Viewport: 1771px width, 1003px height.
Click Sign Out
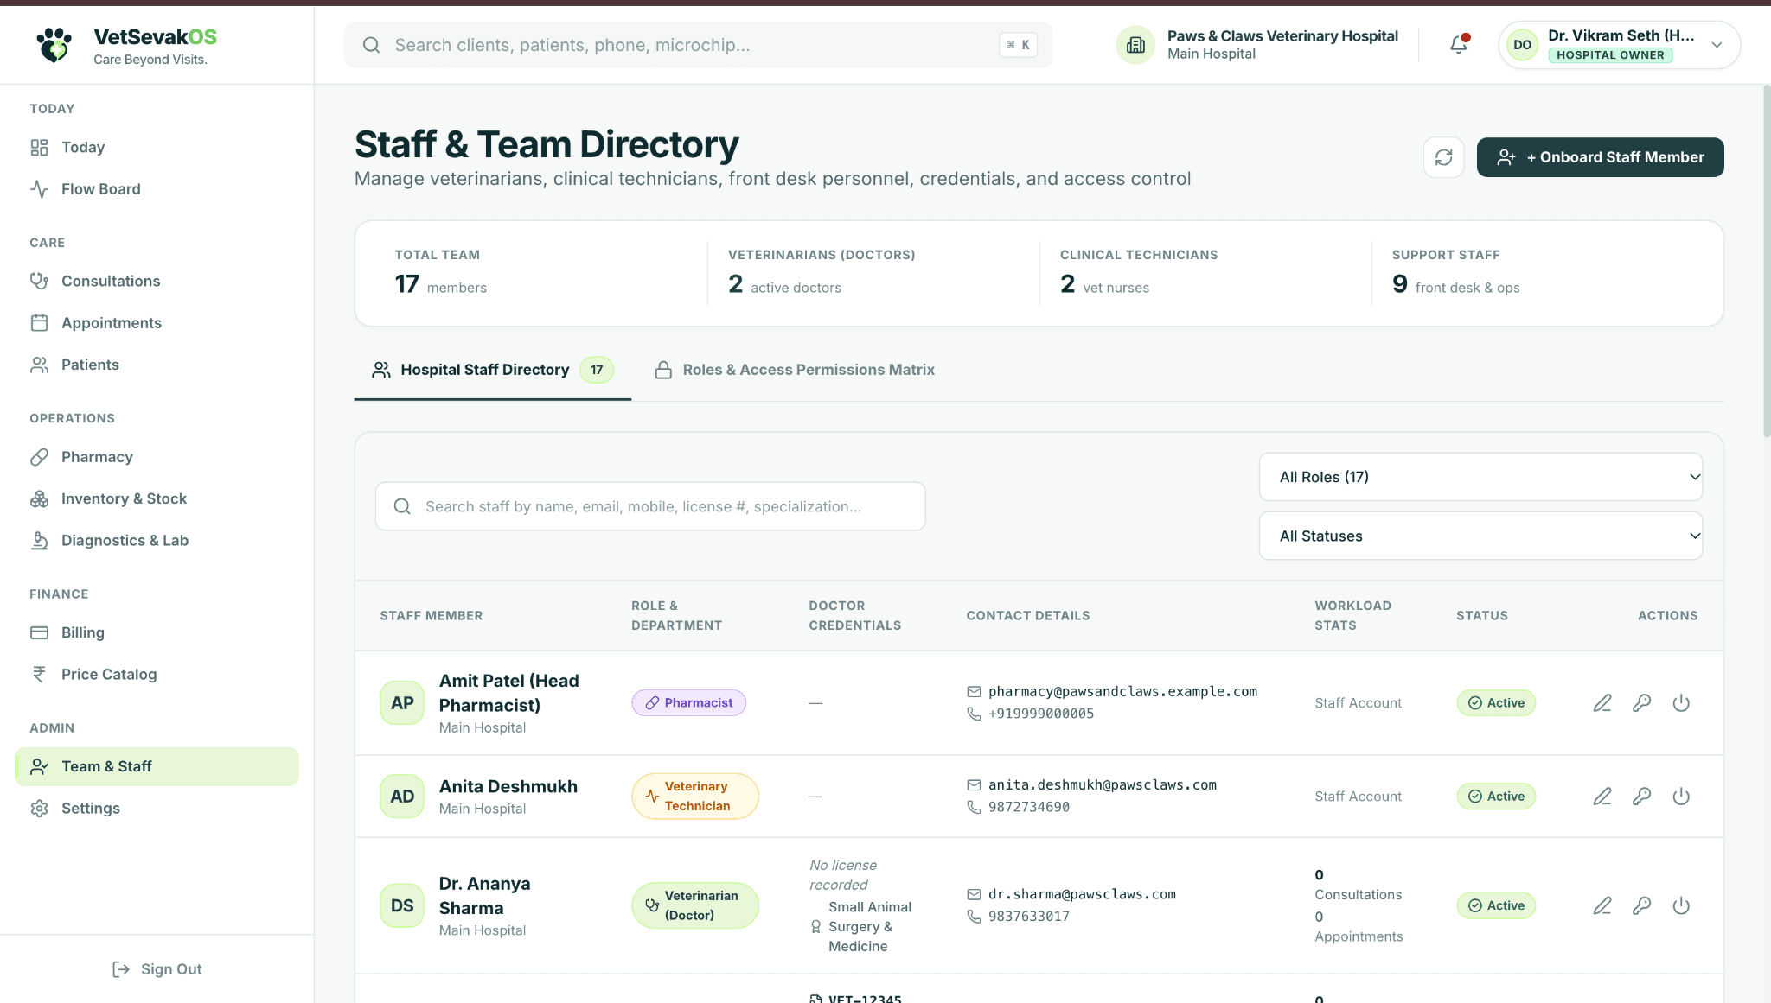click(x=157, y=969)
